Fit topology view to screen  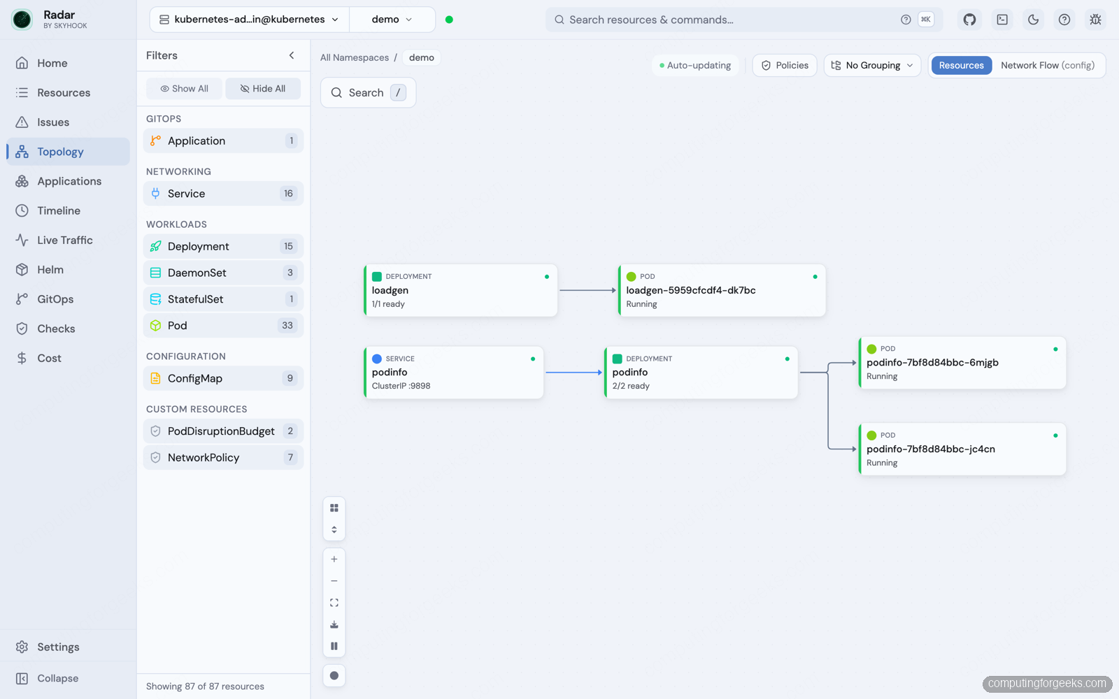[x=334, y=603]
